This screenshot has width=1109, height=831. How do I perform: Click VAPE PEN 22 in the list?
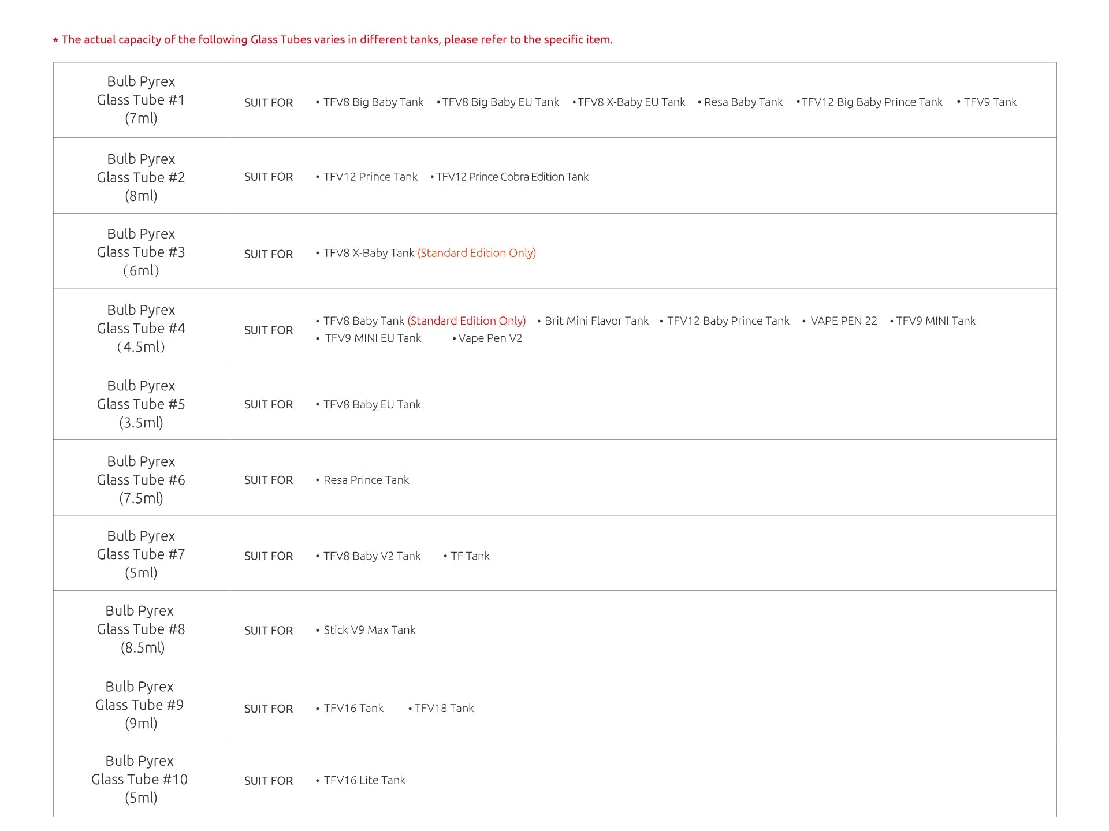point(843,321)
